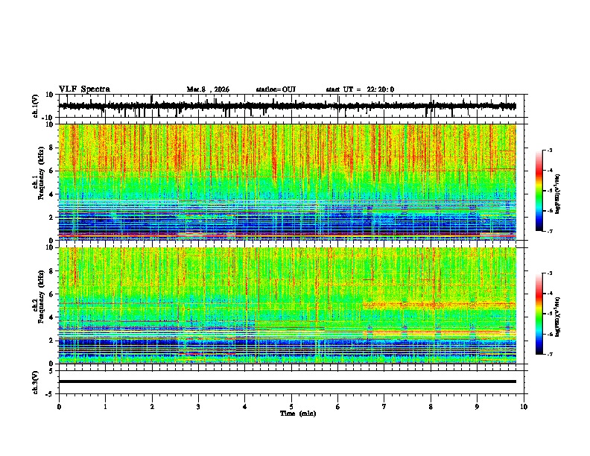The width and height of the screenshot is (590, 456).
Task: Click the log(PSD) label beside ch.2 color scale
Action: click(x=558, y=317)
